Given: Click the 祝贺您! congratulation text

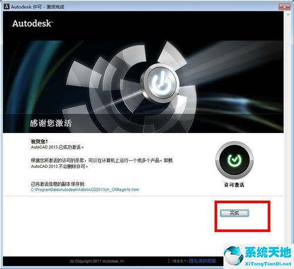Looking at the screenshot, I should click(x=39, y=142).
